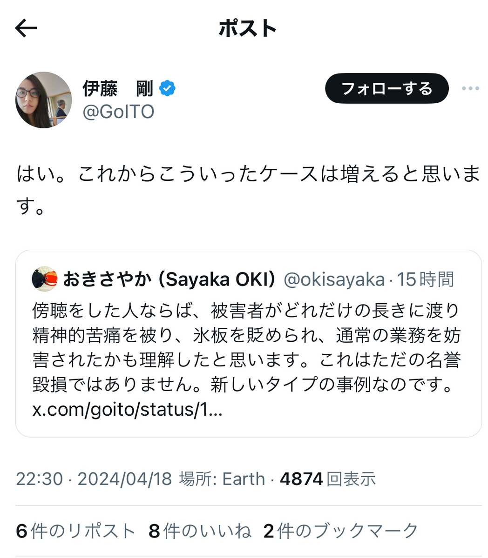
Task: Click the 22:30 · 2024/04/18 timestamp
Action: [94, 479]
